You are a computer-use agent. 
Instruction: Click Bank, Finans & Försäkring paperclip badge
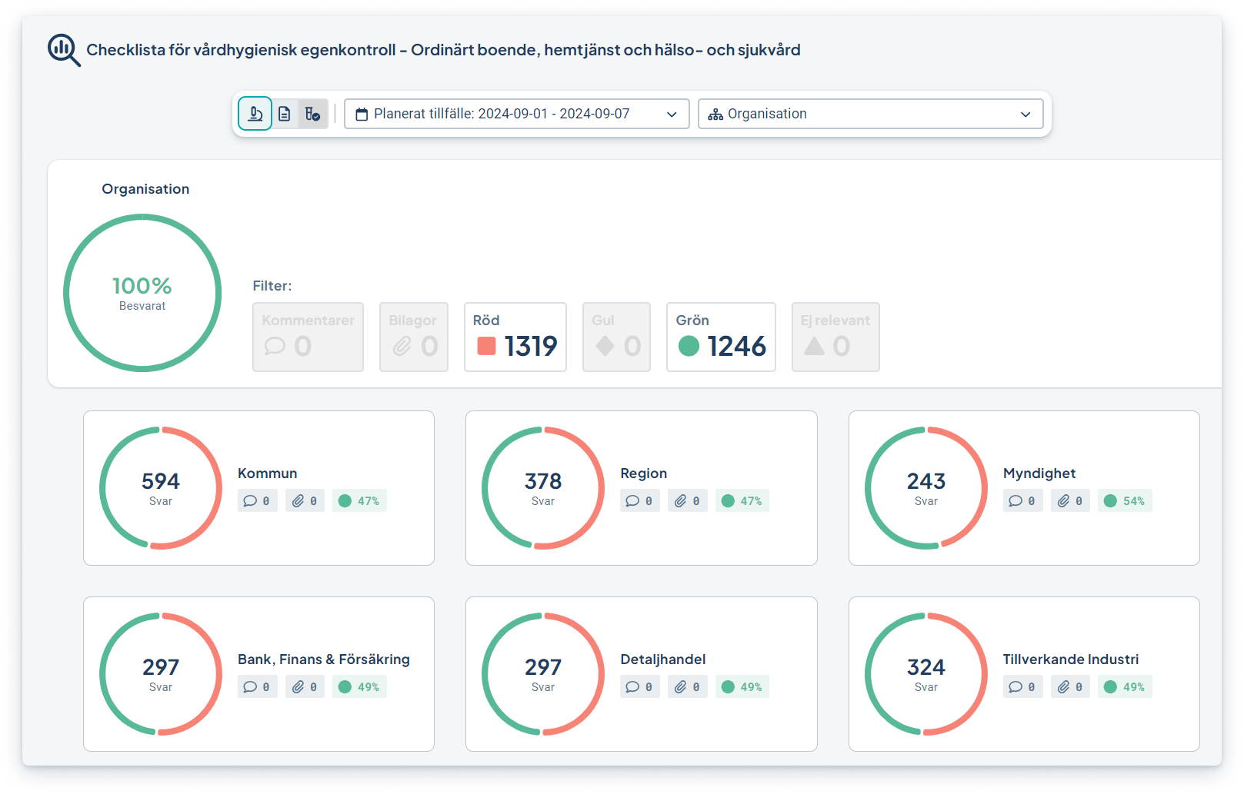305,687
